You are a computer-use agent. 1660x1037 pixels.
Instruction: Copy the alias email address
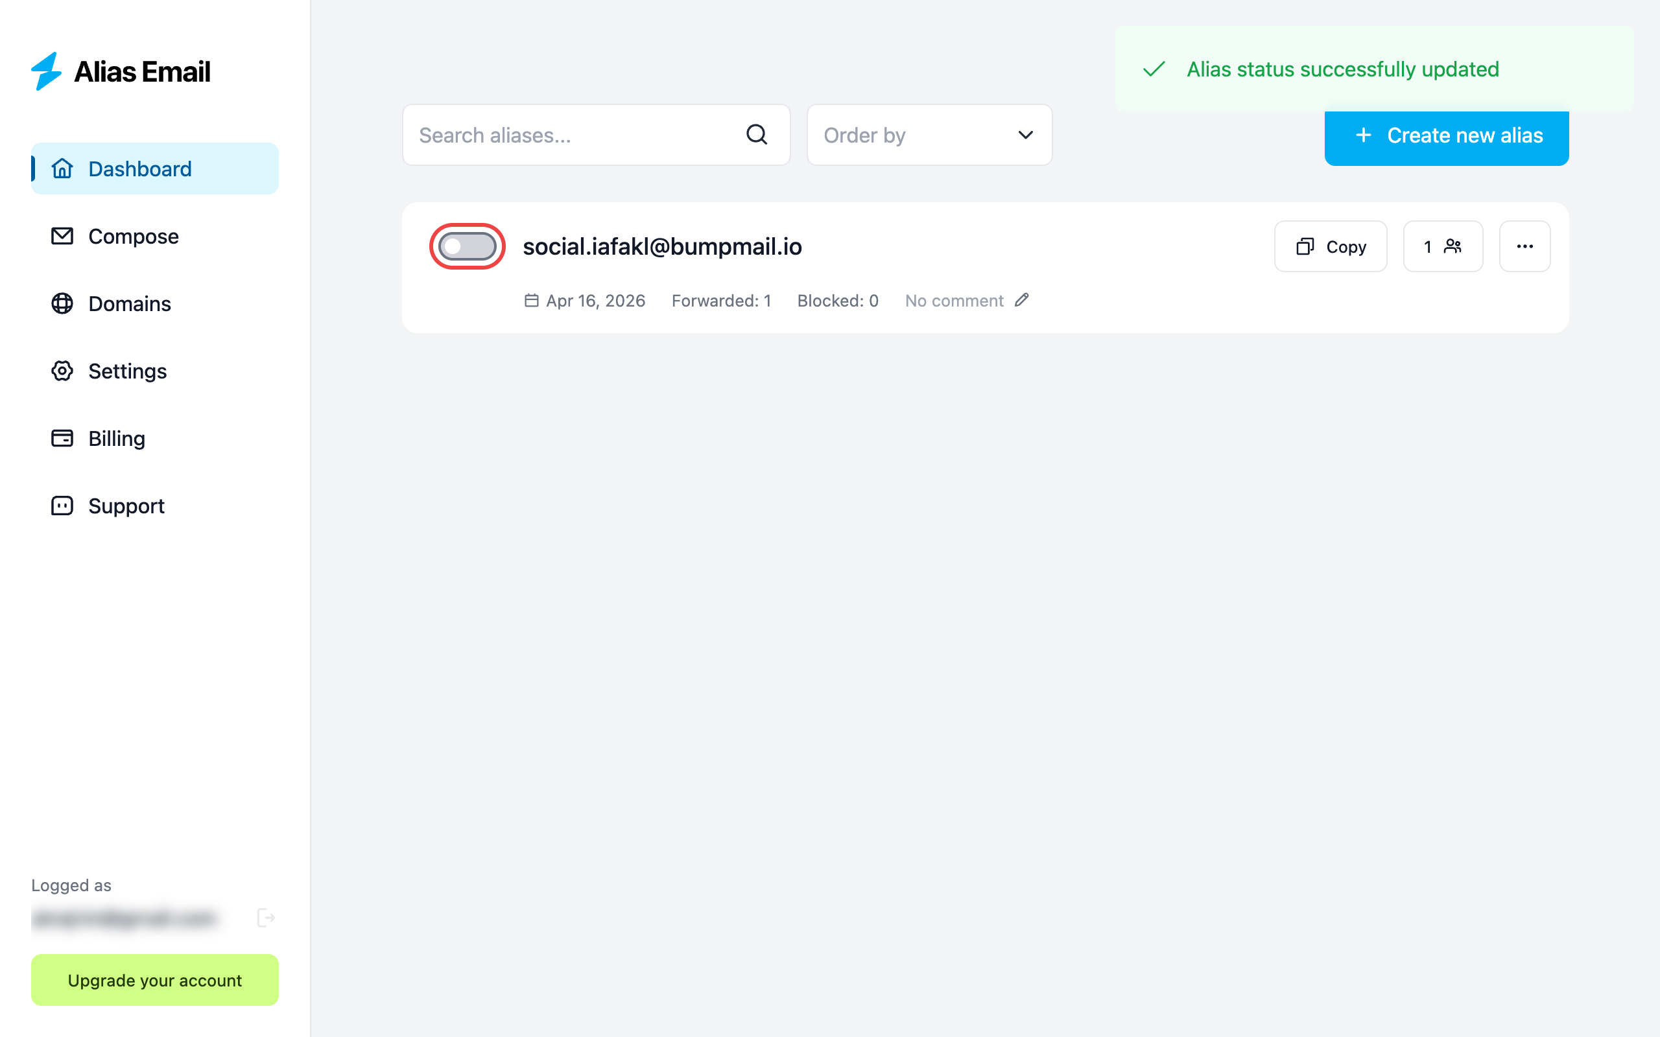point(1330,246)
